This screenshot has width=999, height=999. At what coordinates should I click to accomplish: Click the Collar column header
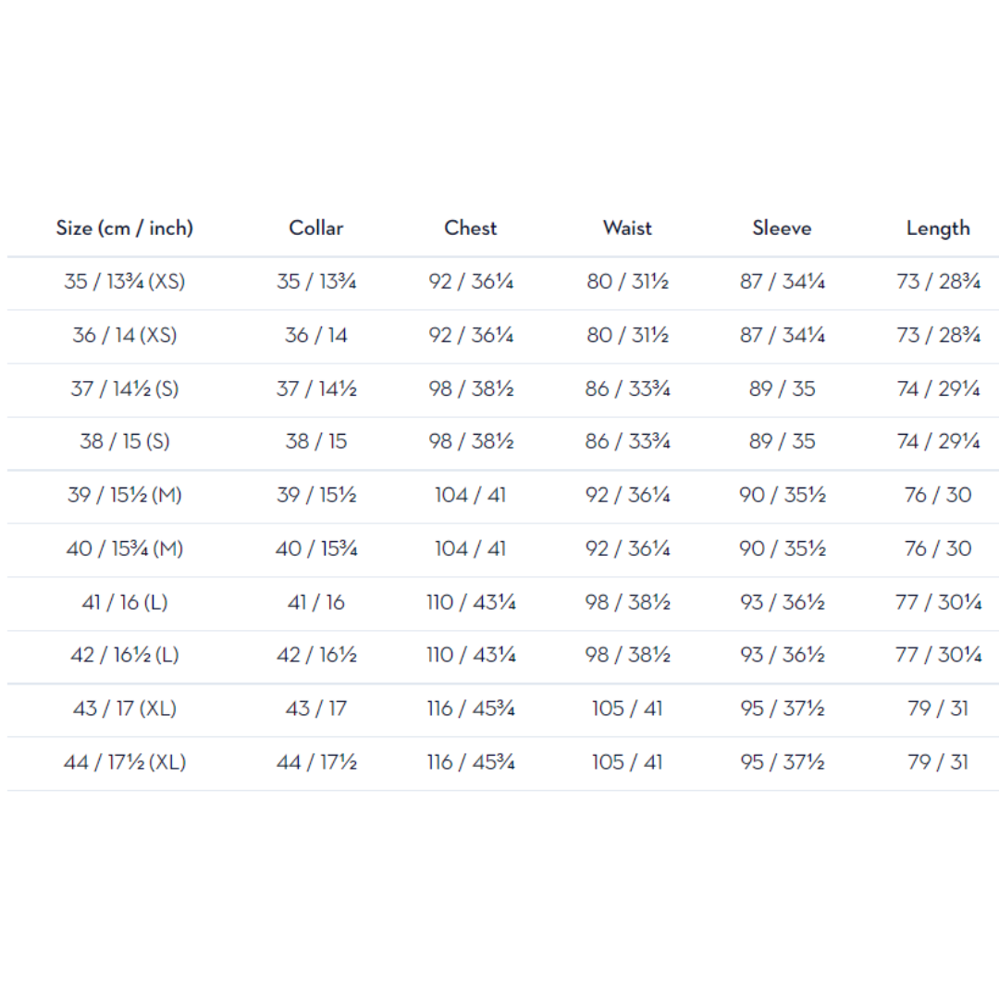(316, 228)
